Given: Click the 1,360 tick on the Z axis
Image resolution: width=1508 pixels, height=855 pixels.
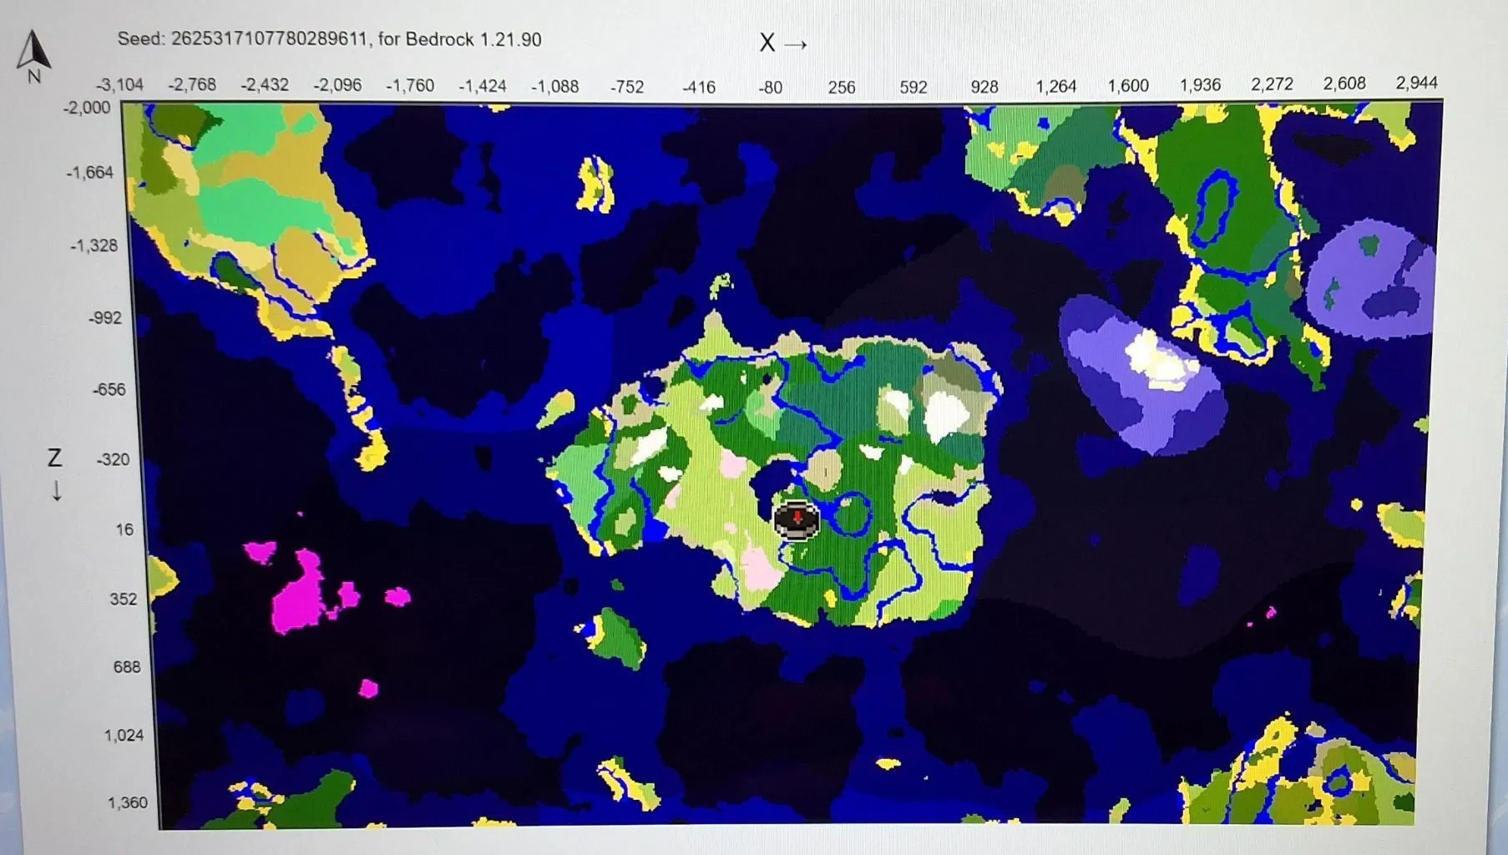Looking at the screenshot, I should click(x=127, y=802).
